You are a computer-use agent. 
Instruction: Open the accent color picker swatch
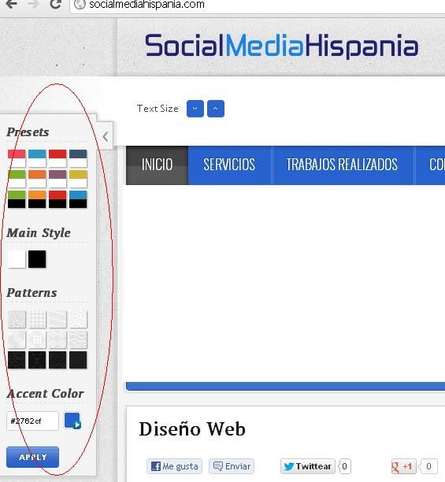point(72,421)
